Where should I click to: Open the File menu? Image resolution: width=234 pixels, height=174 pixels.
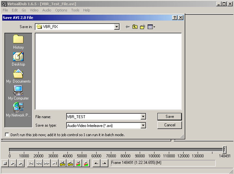[x=5, y=10]
